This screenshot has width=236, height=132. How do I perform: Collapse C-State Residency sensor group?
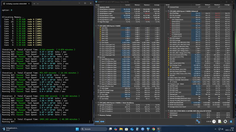pyautogui.click(x=96, y=103)
